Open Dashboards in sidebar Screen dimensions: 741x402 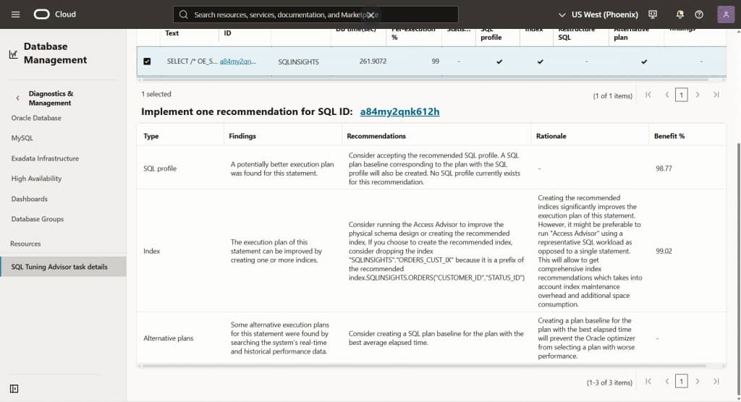click(x=29, y=199)
